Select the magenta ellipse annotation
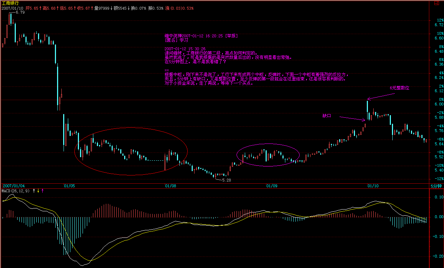Image resolution: width=444 pixels, height=268 pixels. (268, 144)
